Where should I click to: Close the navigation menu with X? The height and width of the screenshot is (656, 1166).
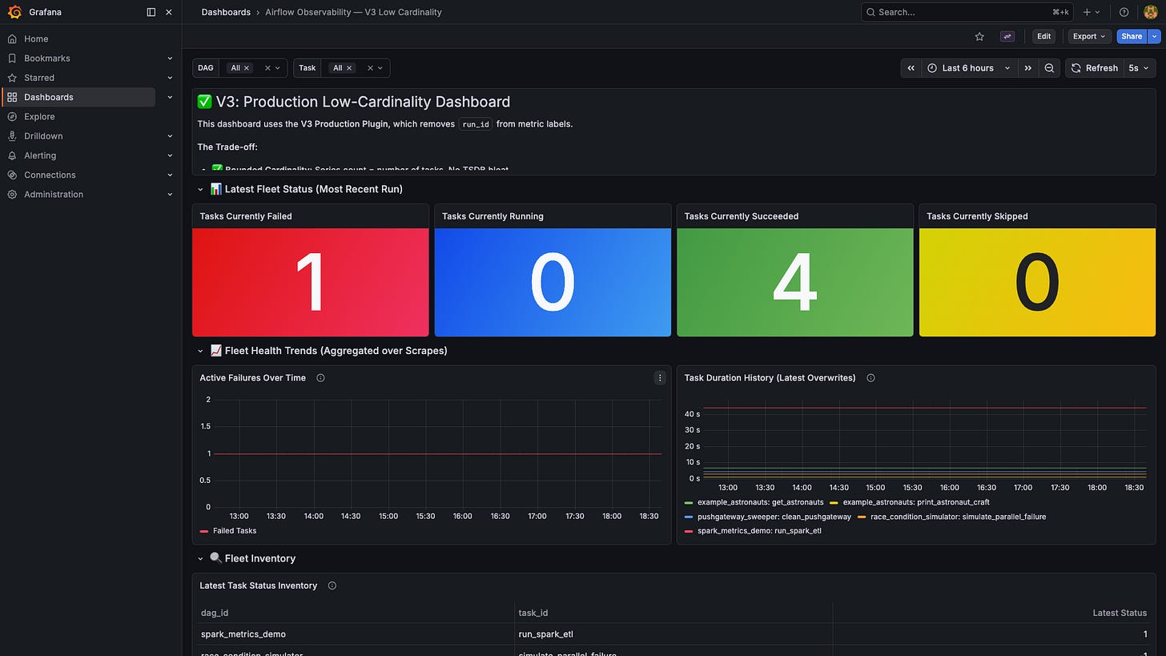(x=168, y=12)
